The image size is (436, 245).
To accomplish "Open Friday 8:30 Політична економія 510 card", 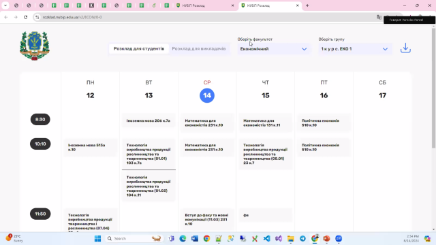I will 324,122.
